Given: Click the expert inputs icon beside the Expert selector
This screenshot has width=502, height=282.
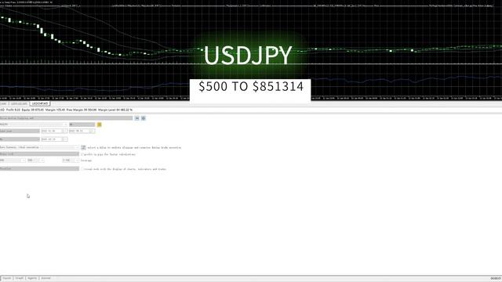Looking at the screenshot, I should point(136,118).
